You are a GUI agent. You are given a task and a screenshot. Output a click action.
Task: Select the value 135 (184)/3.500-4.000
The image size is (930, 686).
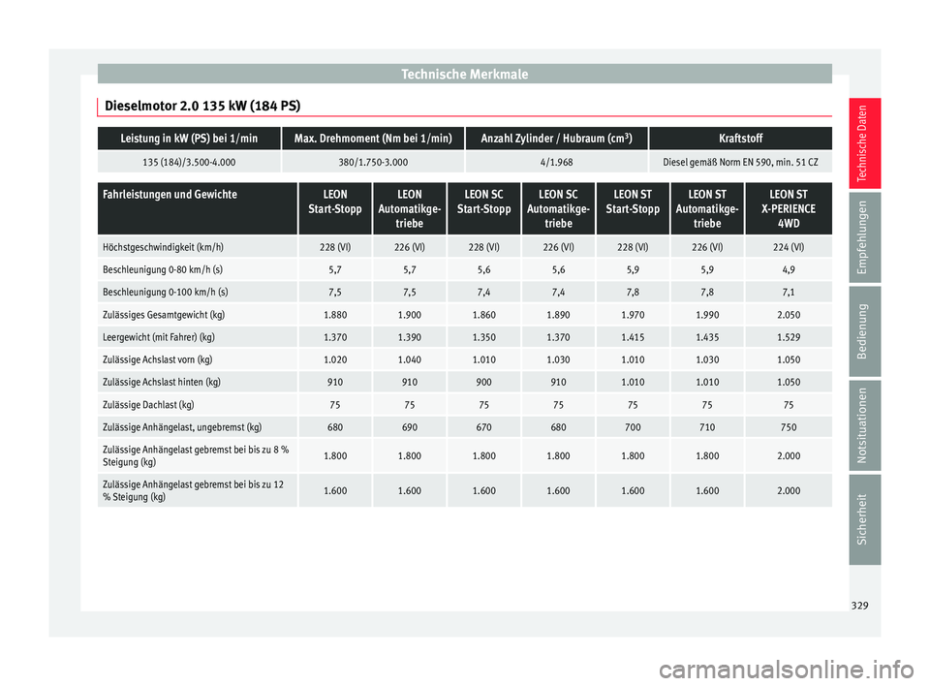[x=189, y=162]
